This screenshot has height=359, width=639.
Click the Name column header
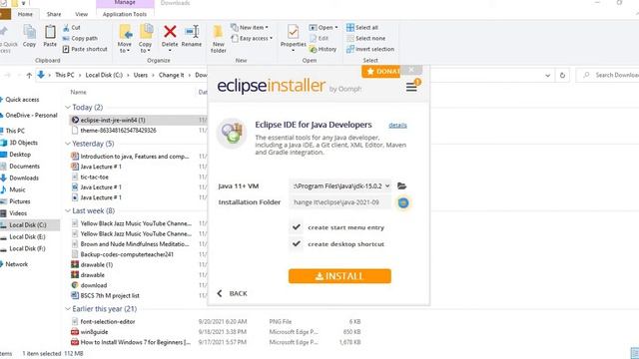(78, 93)
